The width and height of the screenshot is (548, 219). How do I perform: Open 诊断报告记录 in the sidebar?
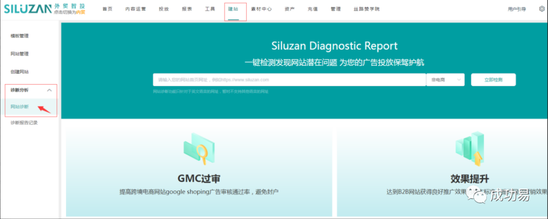point(24,123)
